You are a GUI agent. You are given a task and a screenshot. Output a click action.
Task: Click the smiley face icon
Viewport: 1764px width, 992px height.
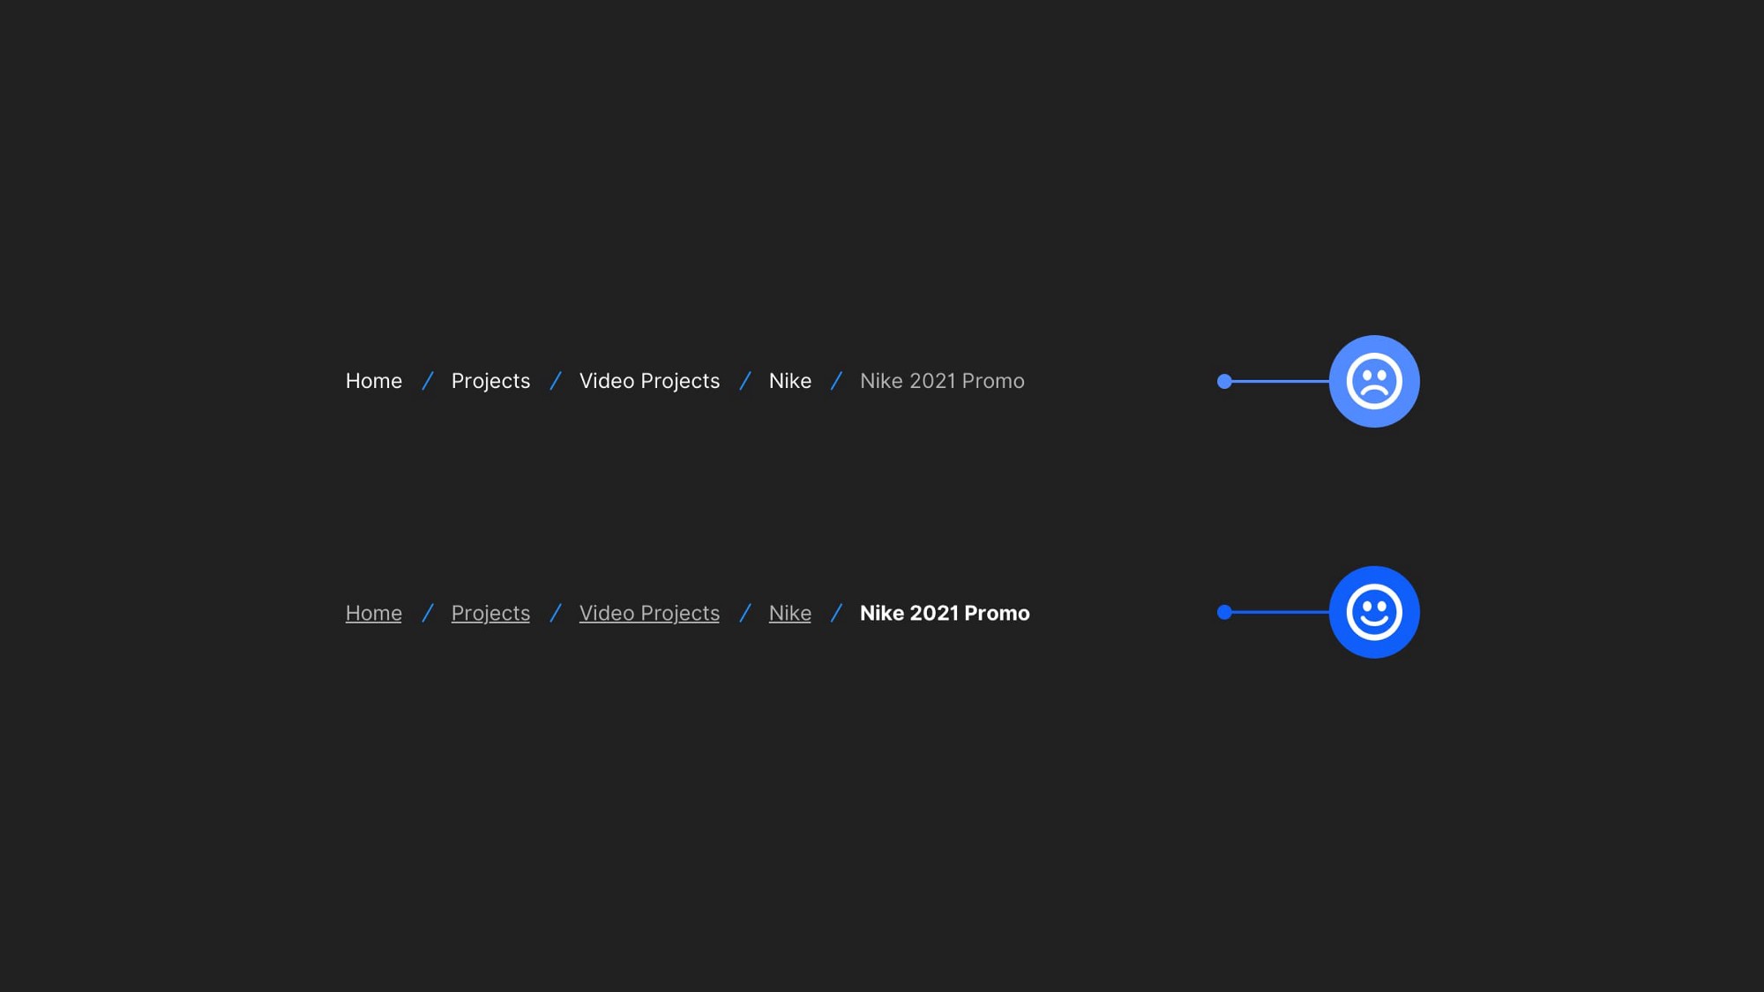tap(1373, 612)
